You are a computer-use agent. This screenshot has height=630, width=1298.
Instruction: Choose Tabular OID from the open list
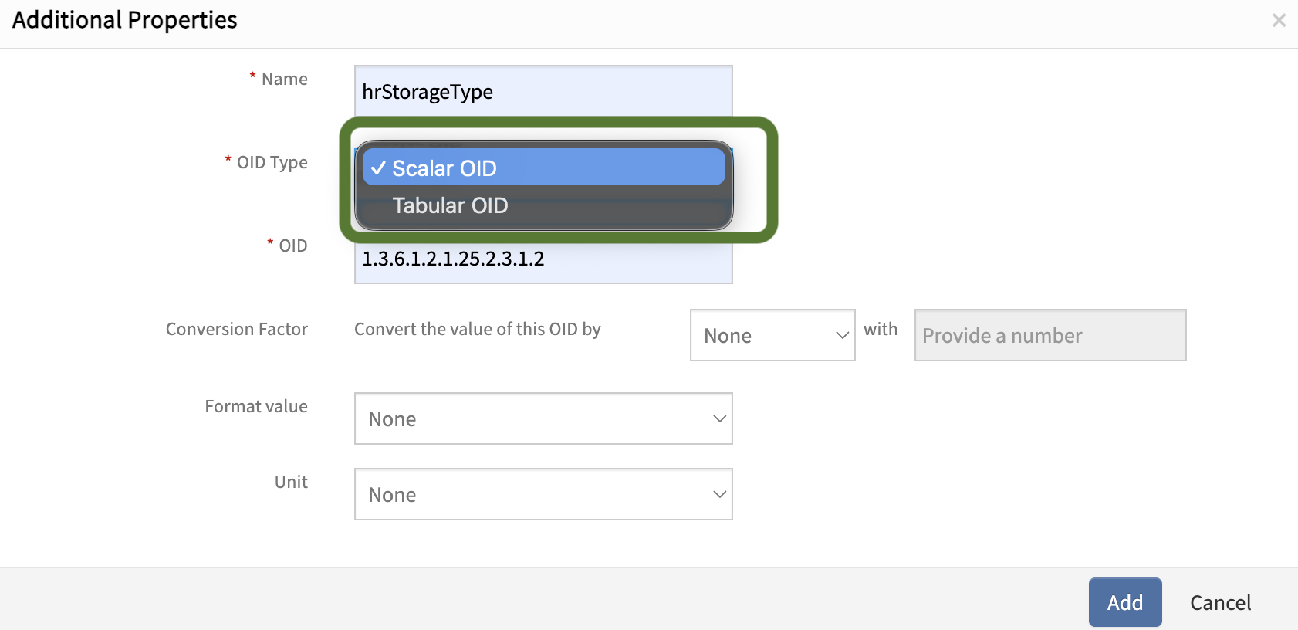click(x=450, y=206)
